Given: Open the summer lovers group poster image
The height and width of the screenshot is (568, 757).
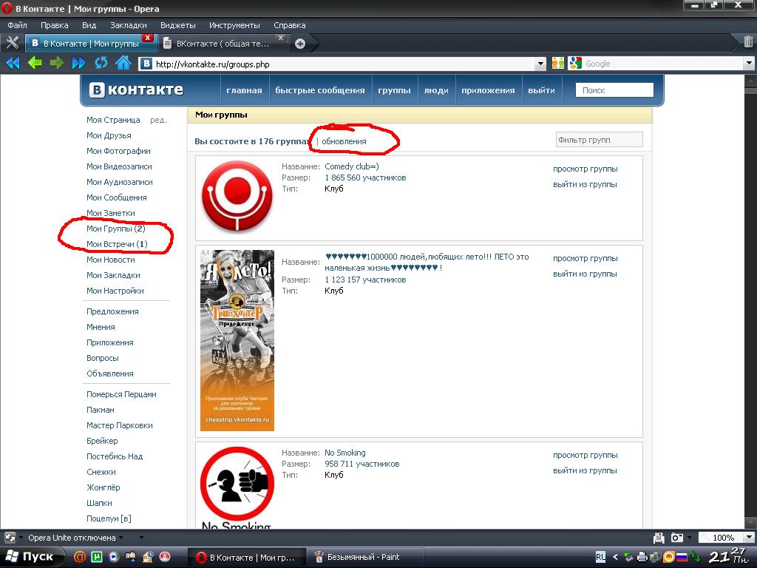Looking at the screenshot, I should tap(237, 340).
